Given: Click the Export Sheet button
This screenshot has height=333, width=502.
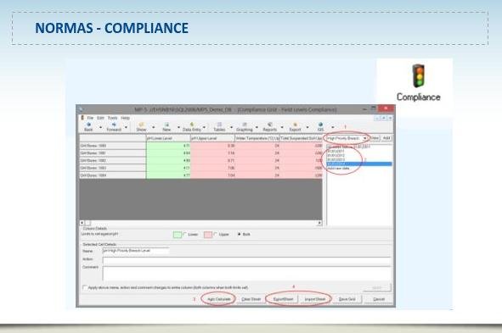Looking at the screenshot, I should [284, 299].
